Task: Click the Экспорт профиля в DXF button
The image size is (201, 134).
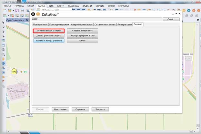Action: coord(82,35)
